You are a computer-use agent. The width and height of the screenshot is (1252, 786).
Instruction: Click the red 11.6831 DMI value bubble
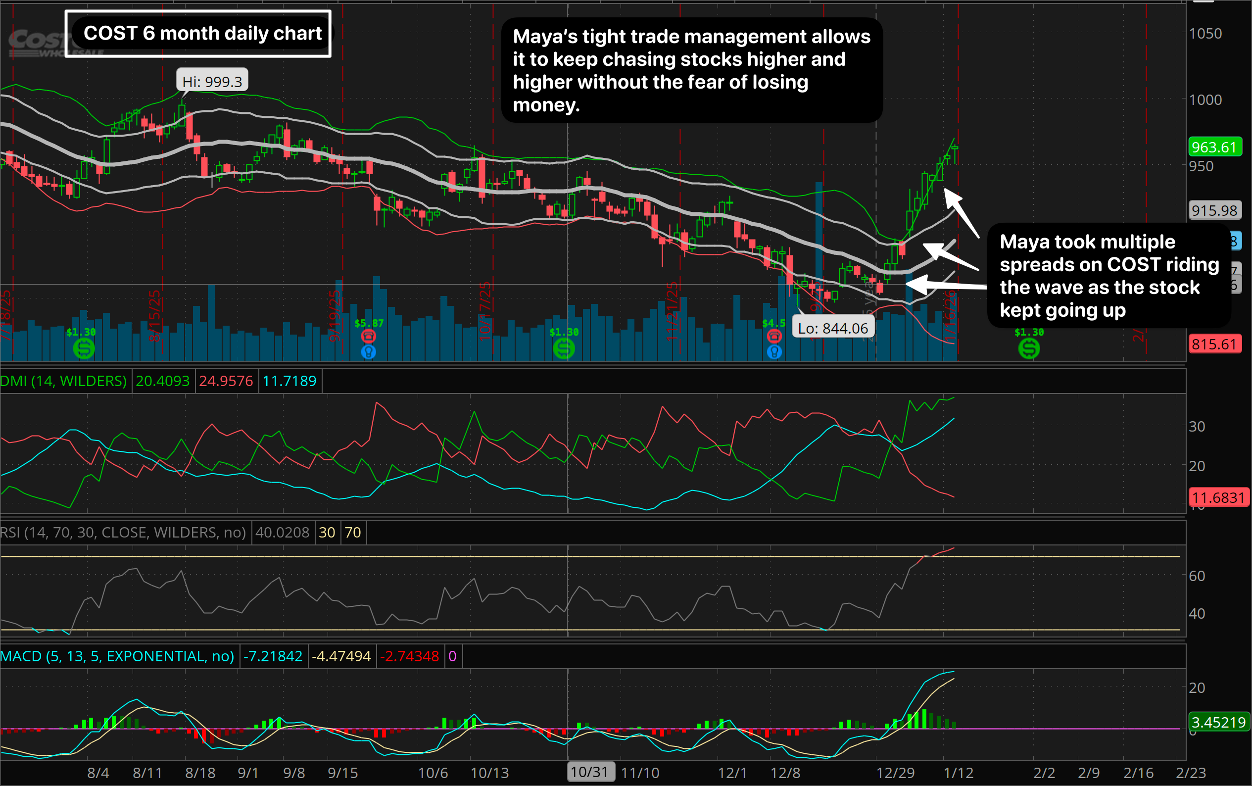point(1218,497)
